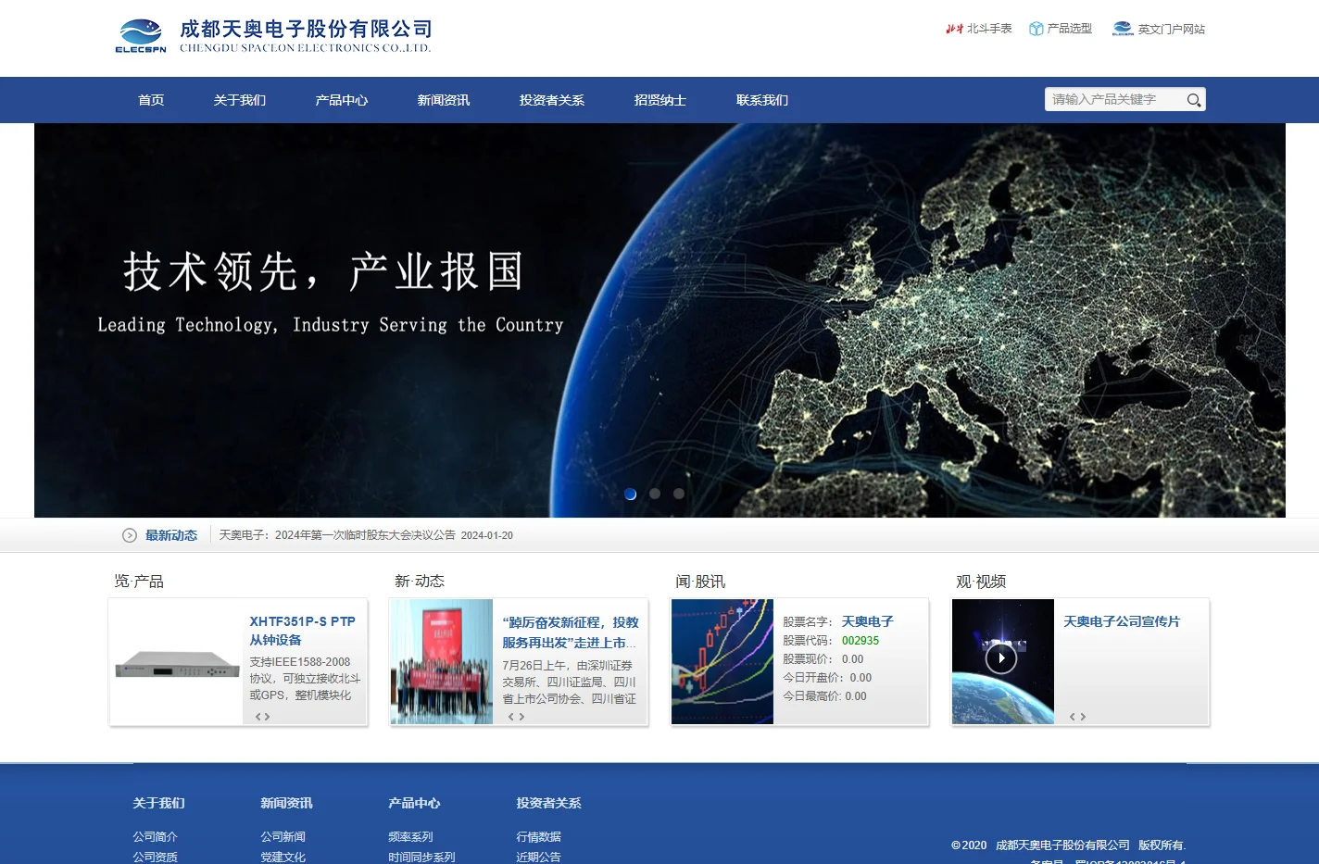
Task: Show previous item in 观·视频 card
Action: point(1073,717)
